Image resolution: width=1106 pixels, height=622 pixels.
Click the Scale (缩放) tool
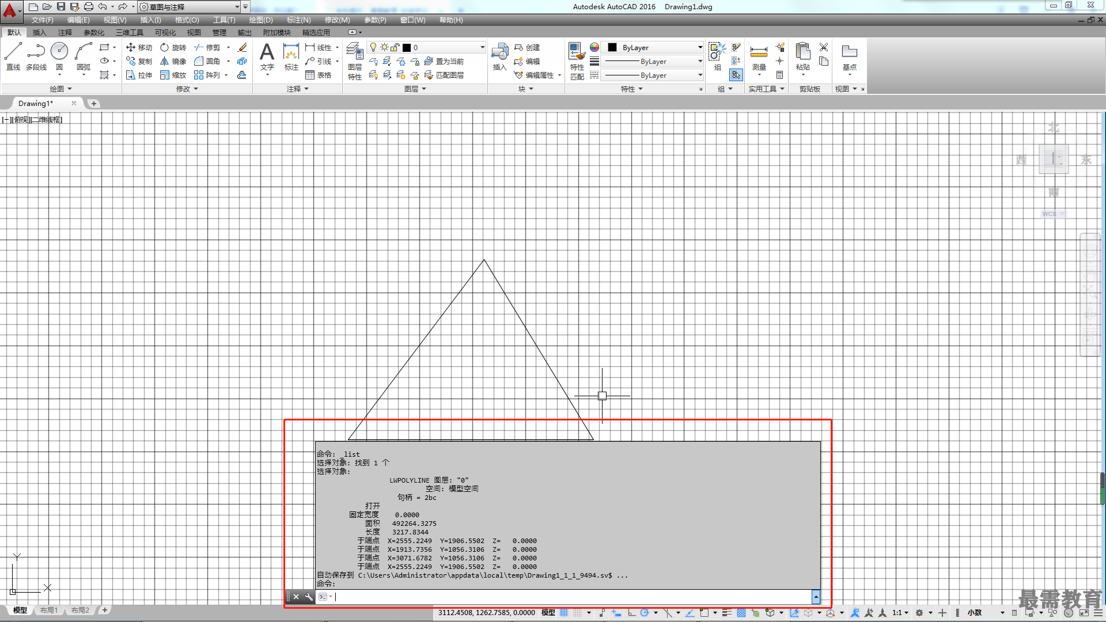173,75
